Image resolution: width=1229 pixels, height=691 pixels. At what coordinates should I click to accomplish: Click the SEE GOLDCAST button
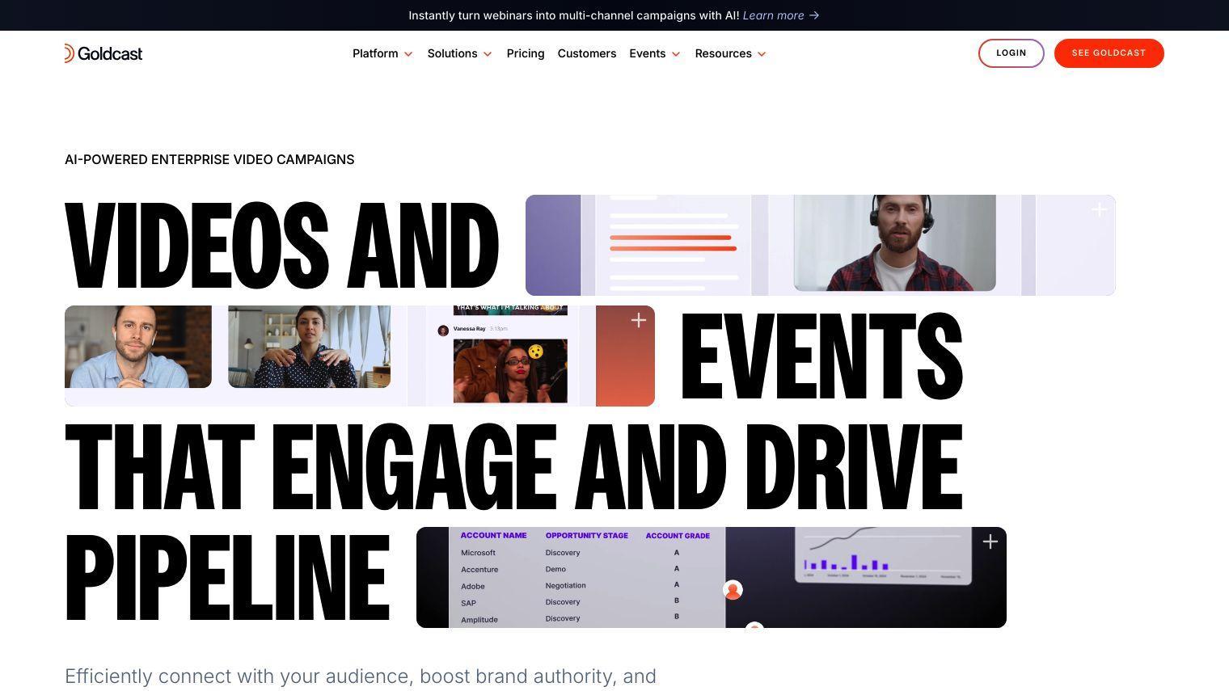[x=1109, y=53]
